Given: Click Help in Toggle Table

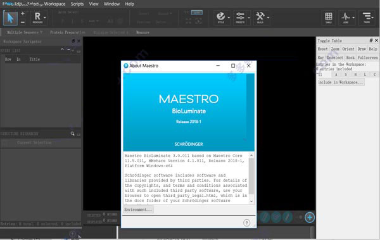Looking at the screenshot, I should pos(373,49).
